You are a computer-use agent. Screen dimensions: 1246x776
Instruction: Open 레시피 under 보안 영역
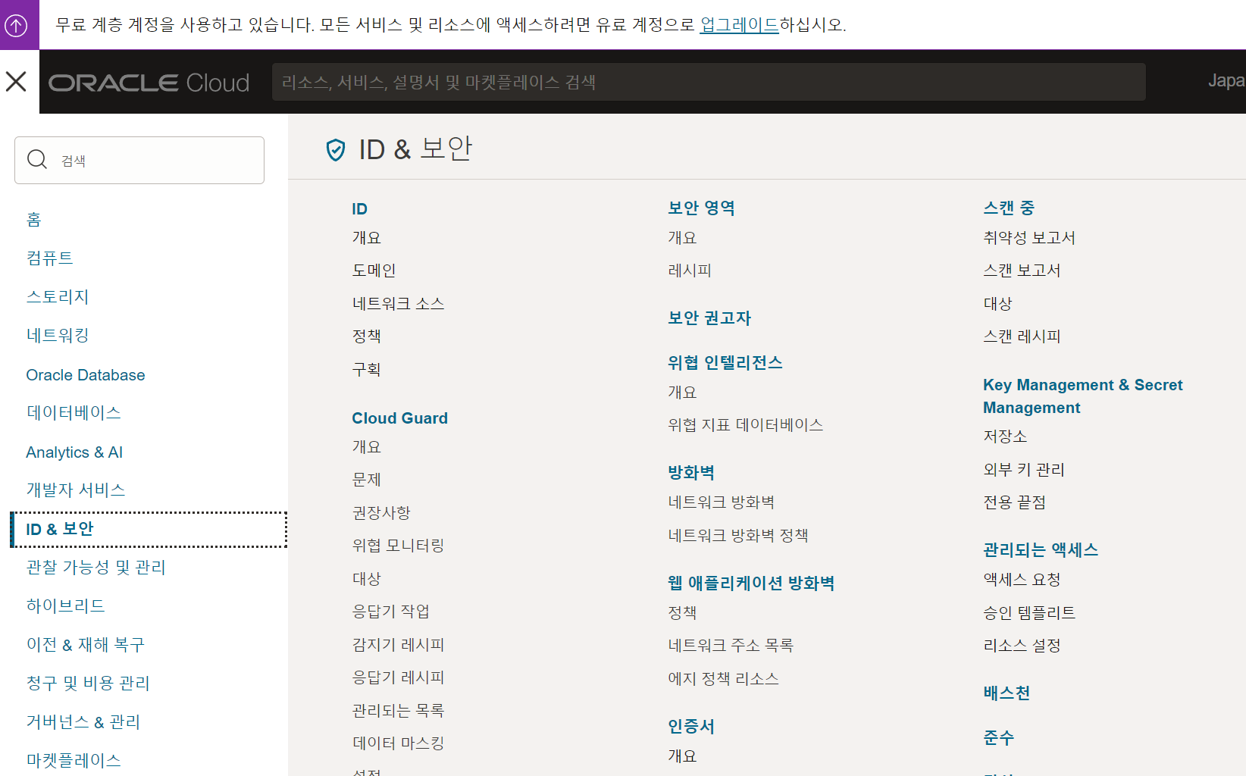[689, 271]
